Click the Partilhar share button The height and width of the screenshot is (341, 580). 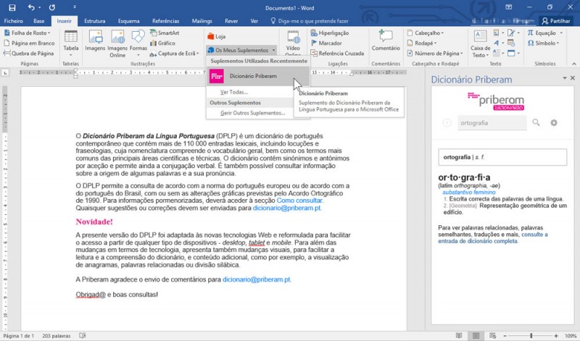pyautogui.click(x=555, y=22)
